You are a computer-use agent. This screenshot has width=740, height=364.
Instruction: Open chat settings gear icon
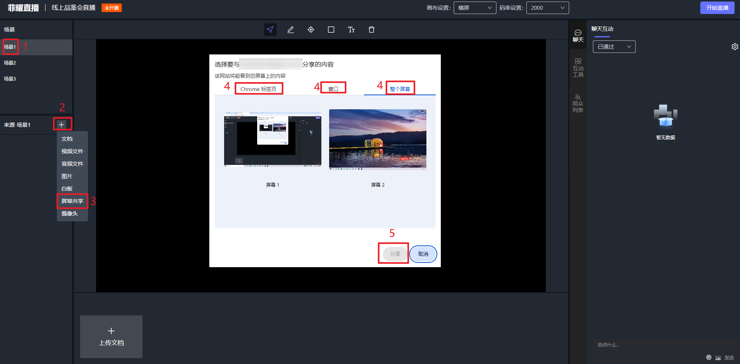(x=735, y=47)
